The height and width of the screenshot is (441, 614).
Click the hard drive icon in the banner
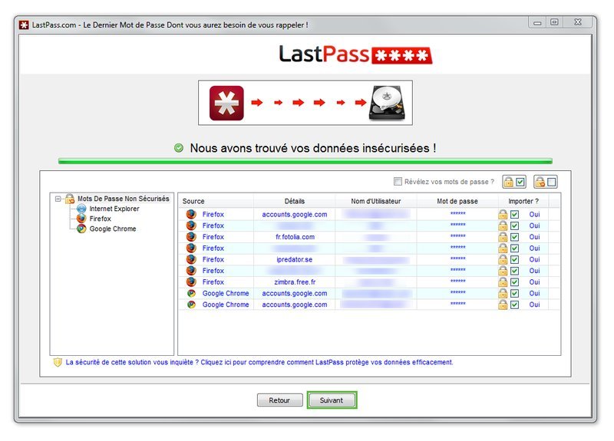[387, 103]
